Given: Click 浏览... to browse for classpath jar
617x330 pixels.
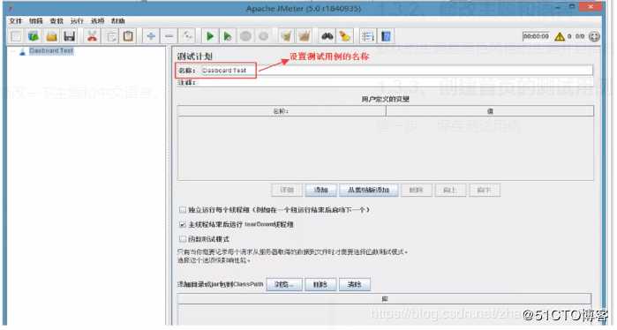Looking at the screenshot, I should [284, 284].
